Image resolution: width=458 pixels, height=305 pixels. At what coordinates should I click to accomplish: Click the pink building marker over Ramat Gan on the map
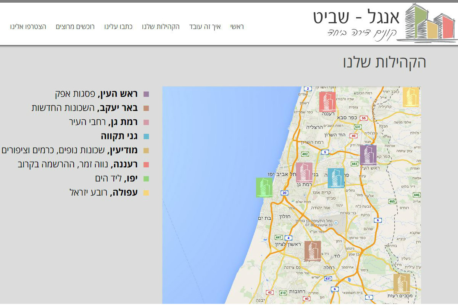click(304, 172)
